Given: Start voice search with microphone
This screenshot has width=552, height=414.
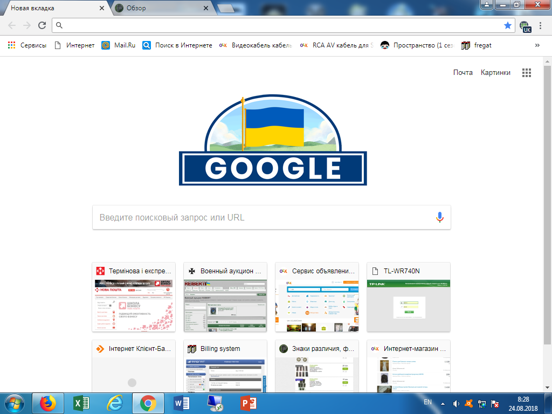Looking at the screenshot, I should point(439,217).
